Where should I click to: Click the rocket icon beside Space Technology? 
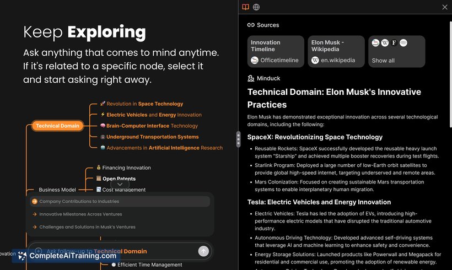pyautogui.click(x=103, y=104)
